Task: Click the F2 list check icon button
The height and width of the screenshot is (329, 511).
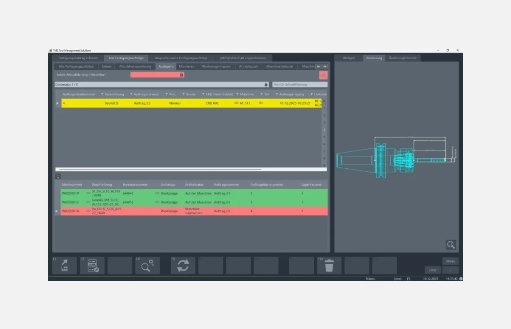Action: coord(92,266)
